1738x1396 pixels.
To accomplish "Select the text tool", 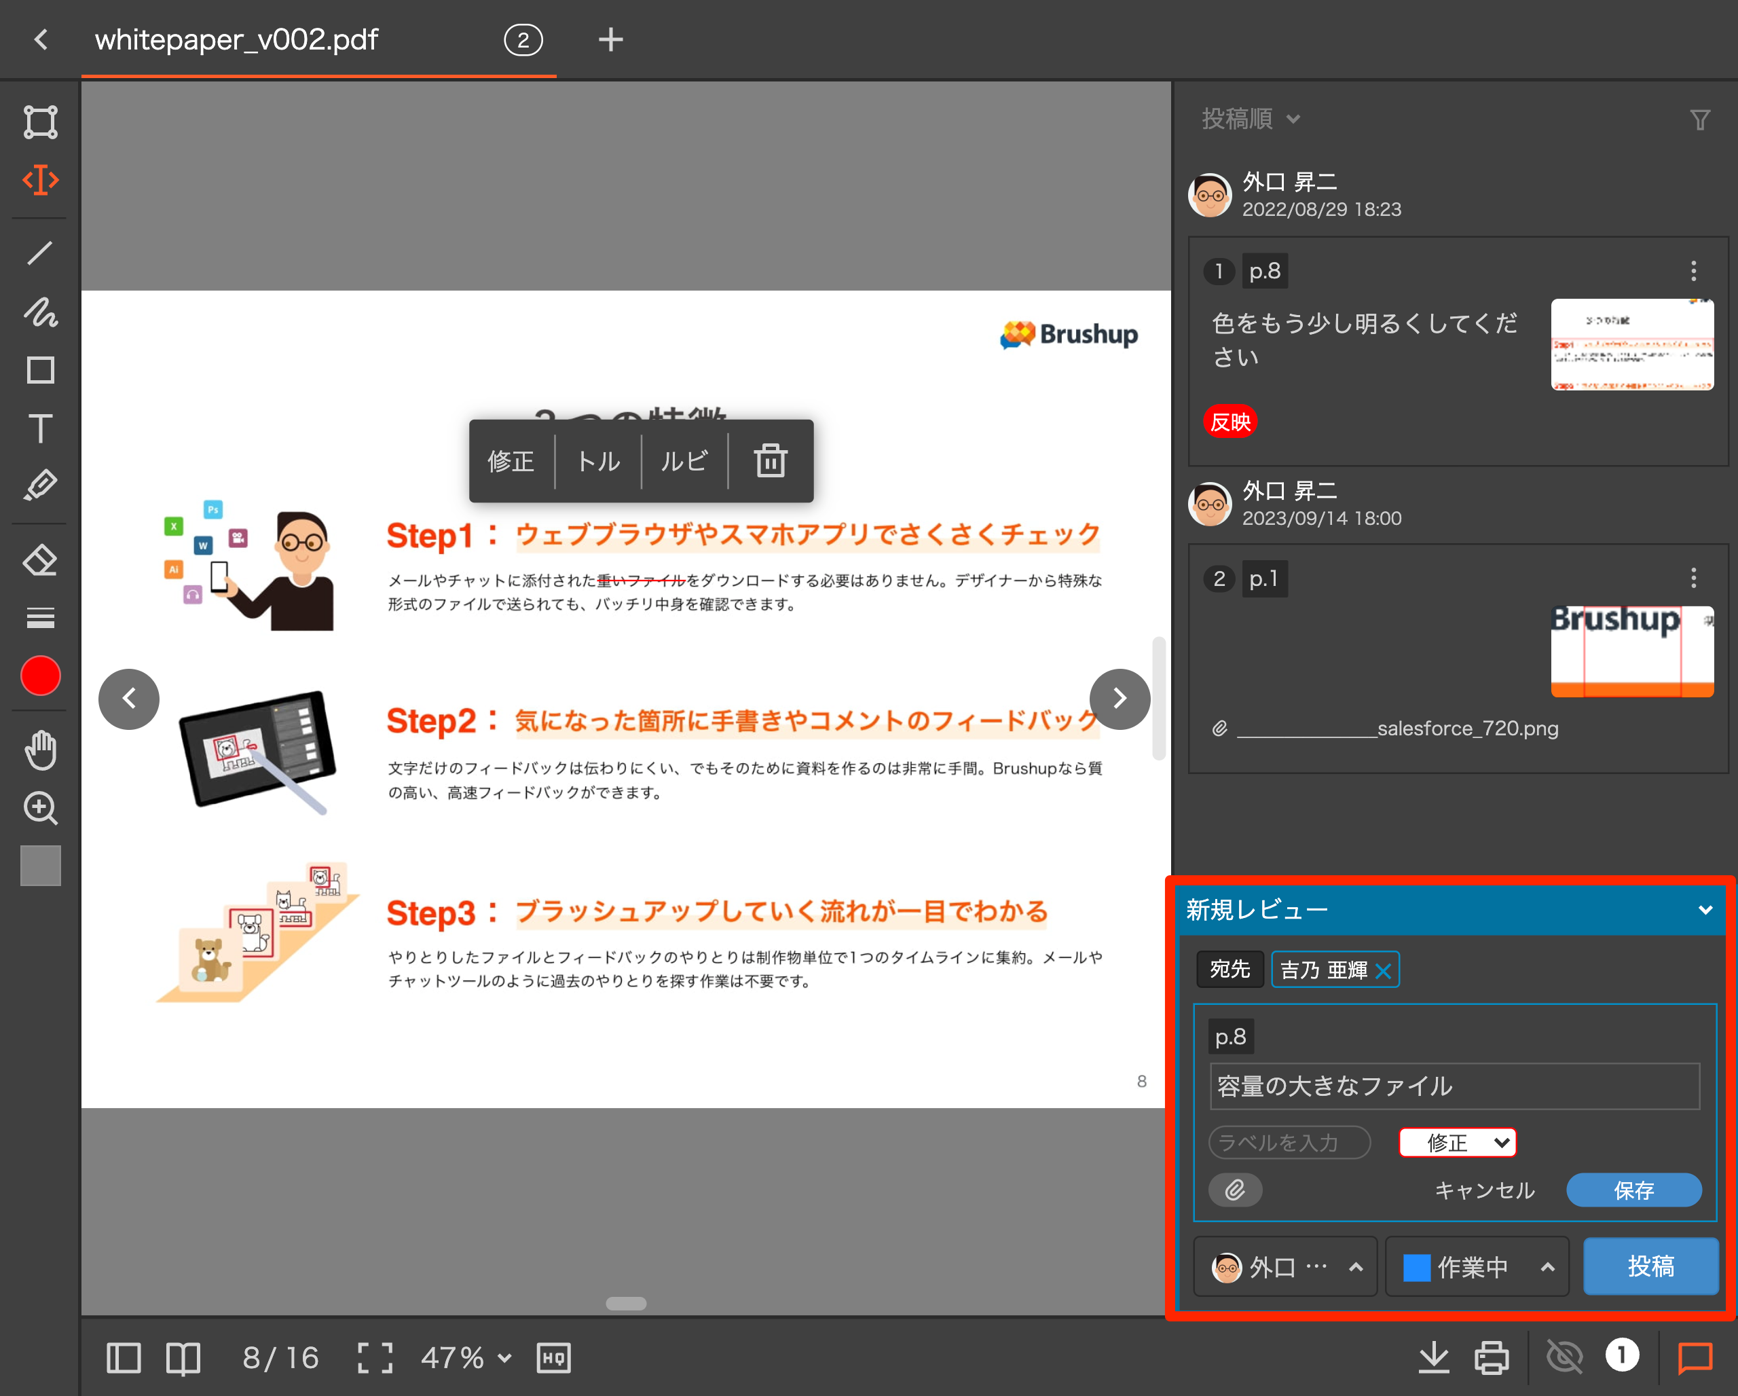I will [40, 428].
